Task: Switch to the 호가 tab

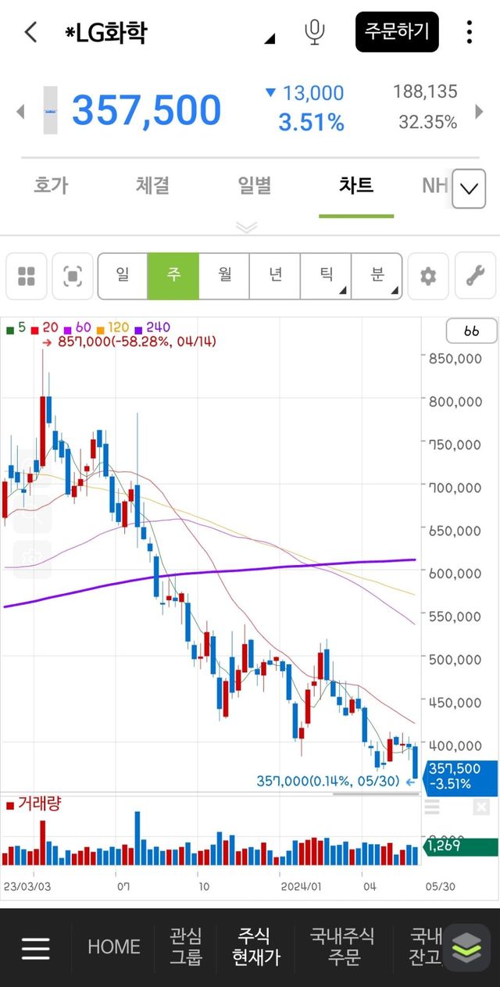Action: (51, 186)
